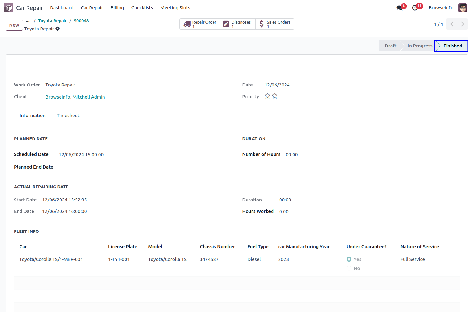Open the activities clock icon
Image resolution: width=468 pixels, height=312 pixels.
pos(415,8)
